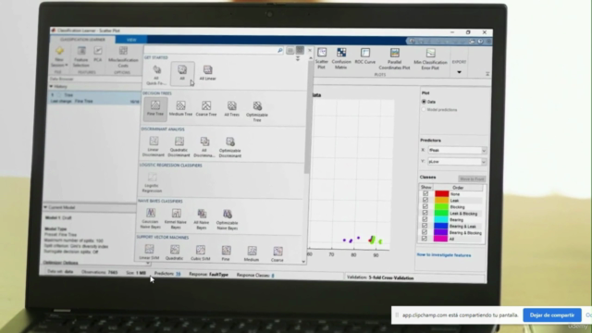This screenshot has height=333, width=592.
Task: Choose the Fine Gaussian SVM model
Action: (x=226, y=253)
